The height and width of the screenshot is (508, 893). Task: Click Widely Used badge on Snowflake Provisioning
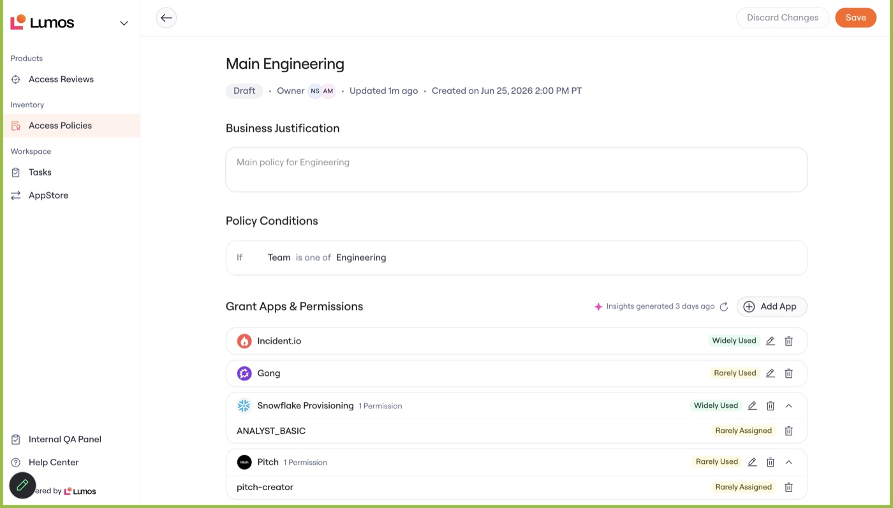[716, 405]
